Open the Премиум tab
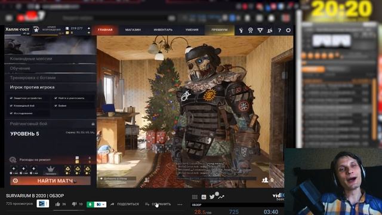This screenshot has width=382, height=215. [219, 30]
